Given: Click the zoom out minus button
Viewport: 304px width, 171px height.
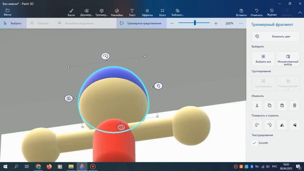Looking at the screenshot, I should point(172,23).
